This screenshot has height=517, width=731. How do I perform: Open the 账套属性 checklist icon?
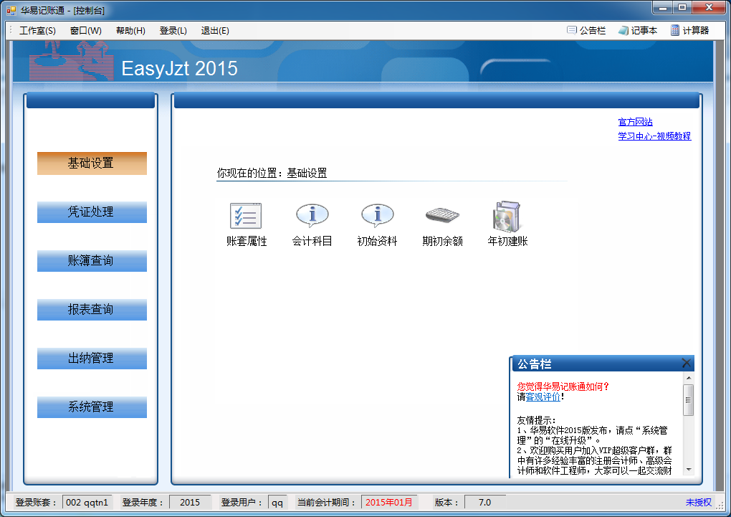point(246,216)
